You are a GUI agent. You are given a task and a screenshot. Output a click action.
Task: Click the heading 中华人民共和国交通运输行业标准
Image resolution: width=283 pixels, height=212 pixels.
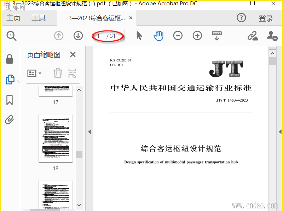pyautogui.click(x=181, y=88)
